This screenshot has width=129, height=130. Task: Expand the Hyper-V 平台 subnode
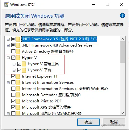click(14, 70)
